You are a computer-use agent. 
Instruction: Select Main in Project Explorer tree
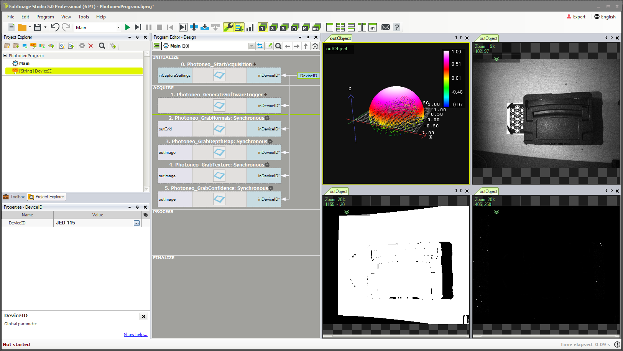pyautogui.click(x=24, y=63)
